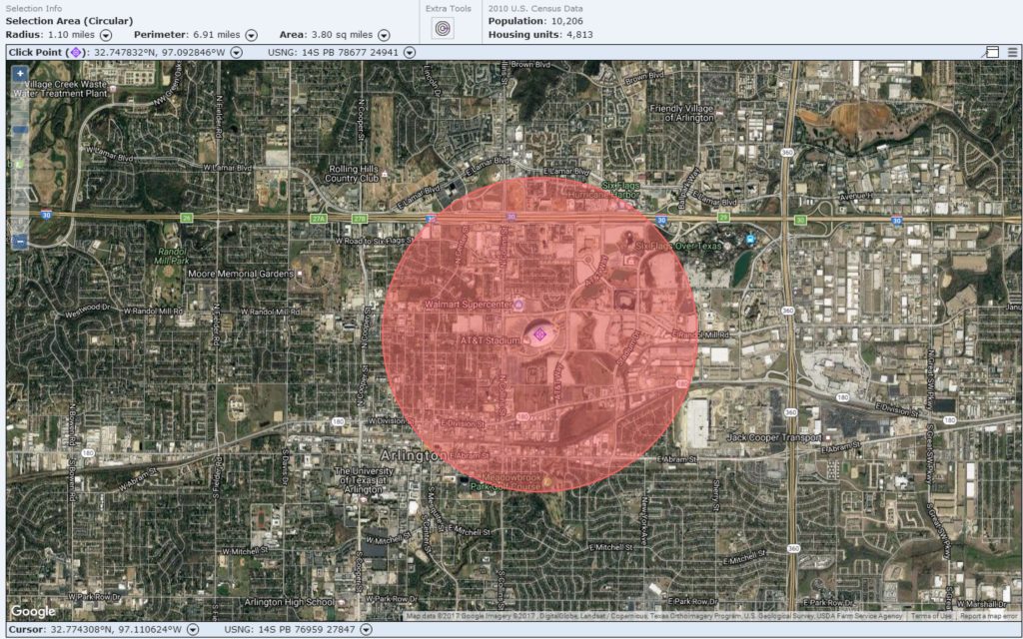Click The University of Texas at Arlington label

coord(364,480)
